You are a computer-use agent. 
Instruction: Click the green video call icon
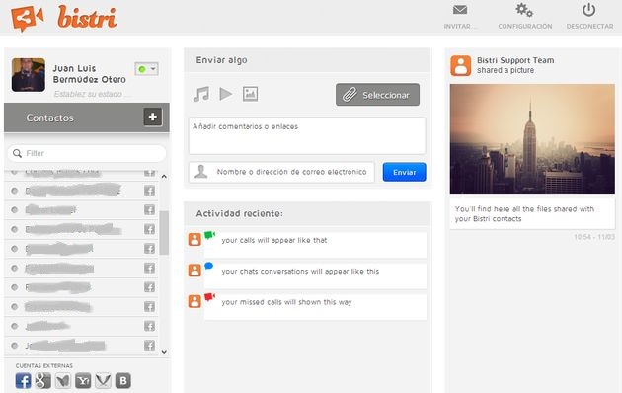tap(209, 235)
